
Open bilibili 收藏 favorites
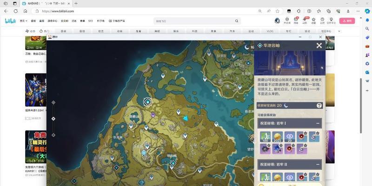(313, 20)
